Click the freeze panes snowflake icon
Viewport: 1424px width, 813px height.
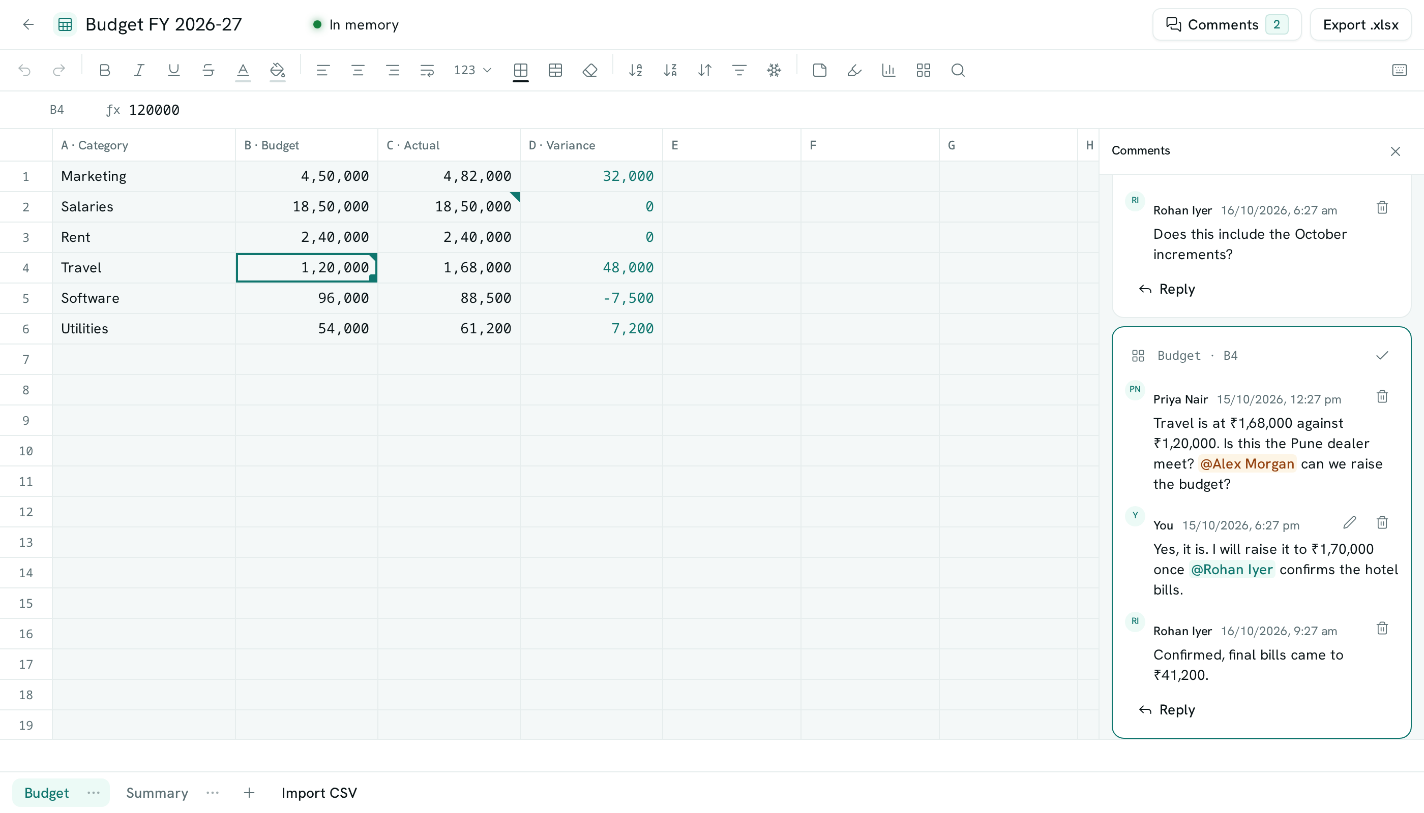[774, 70]
